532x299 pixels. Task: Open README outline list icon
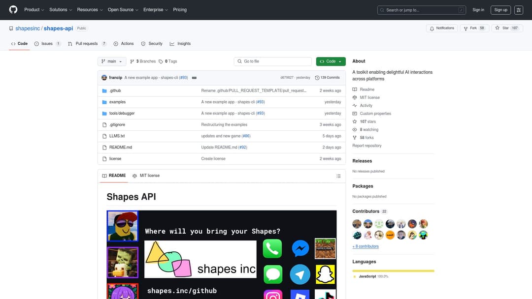point(338,176)
